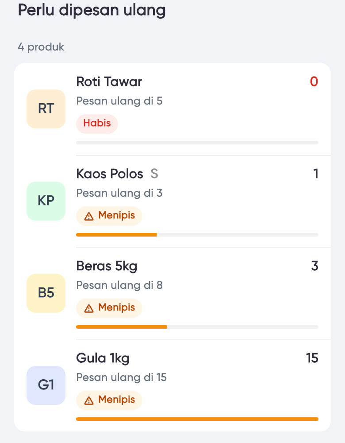Viewport: 345px width, 443px height.
Task: Click the G1 product avatar icon
Action: 46,385
